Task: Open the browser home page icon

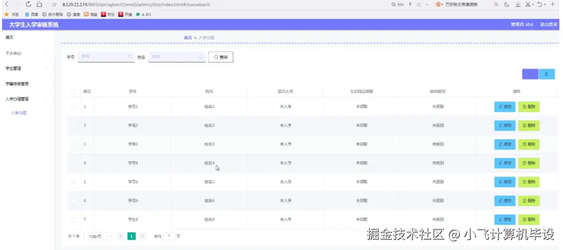Action: tap(40, 5)
